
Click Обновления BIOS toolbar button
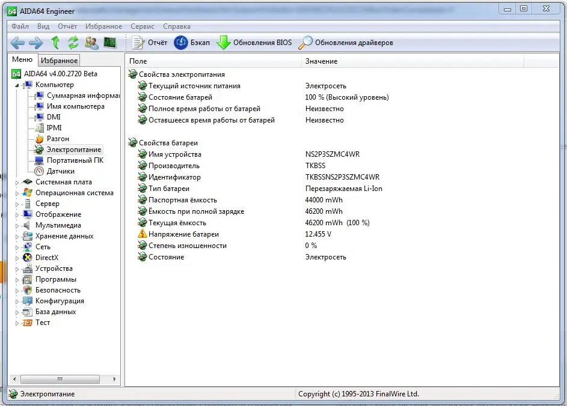point(254,43)
